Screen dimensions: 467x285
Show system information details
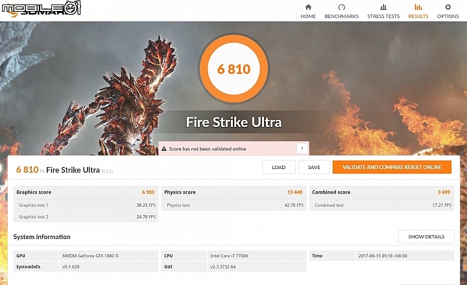click(x=426, y=236)
